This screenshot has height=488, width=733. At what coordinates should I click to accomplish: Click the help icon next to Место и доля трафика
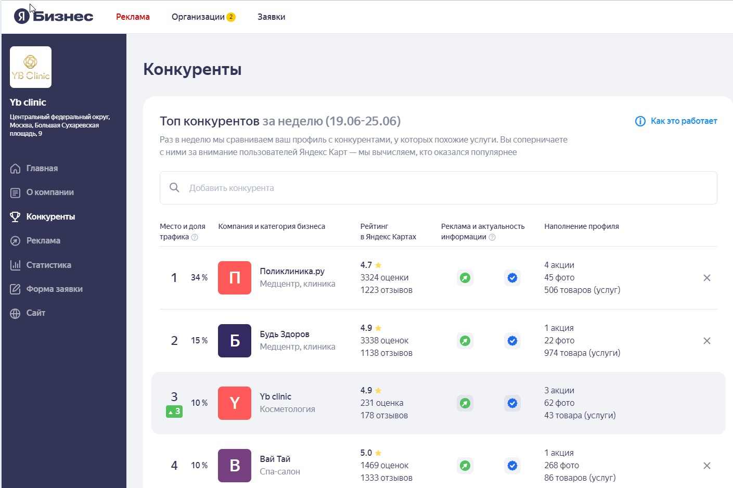click(195, 237)
